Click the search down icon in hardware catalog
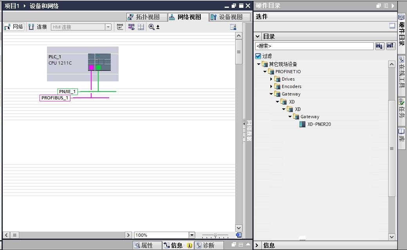407x250 pixels. (379, 46)
